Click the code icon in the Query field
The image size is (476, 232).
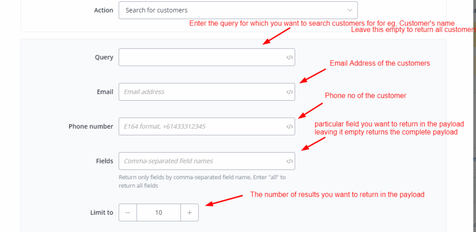pos(290,58)
